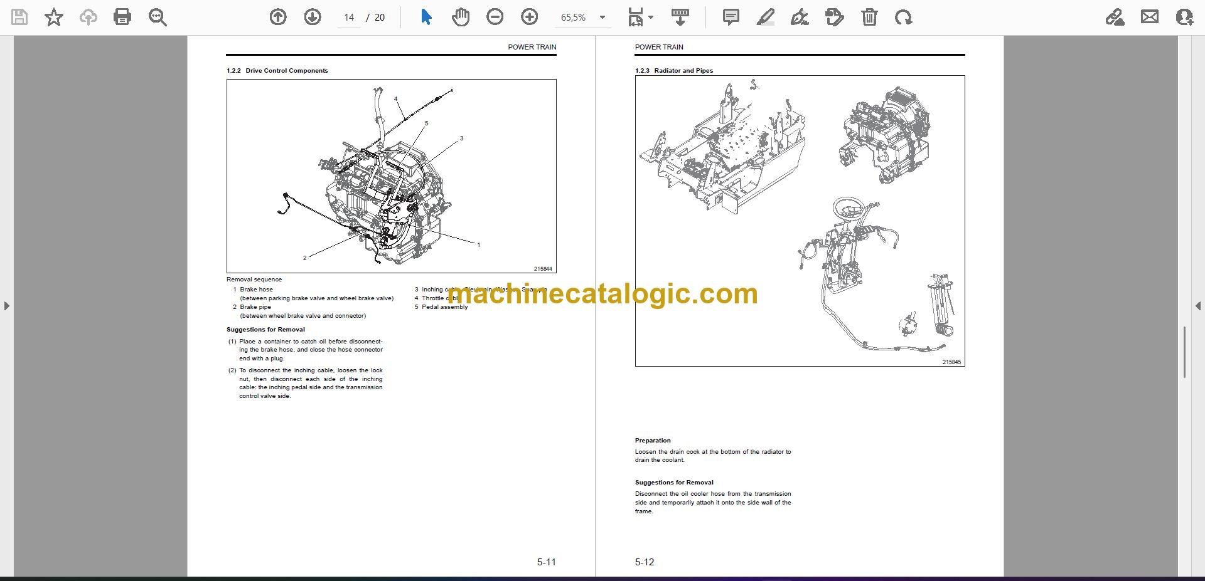This screenshot has height=581, width=1205.
Task: Click the 'Preparation' heading text
Action: click(653, 441)
